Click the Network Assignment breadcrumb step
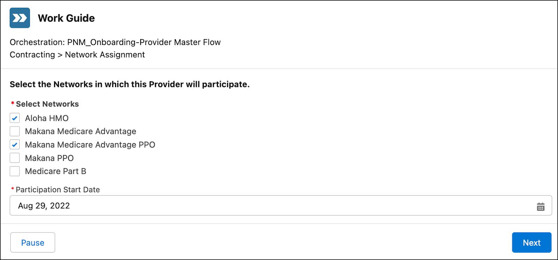 [105, 54]
